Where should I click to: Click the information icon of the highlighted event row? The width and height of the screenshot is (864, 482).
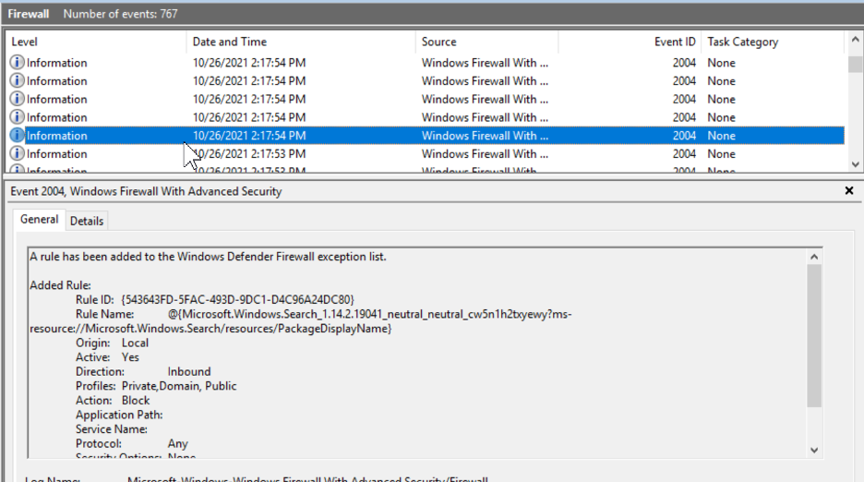pos(18,135)
